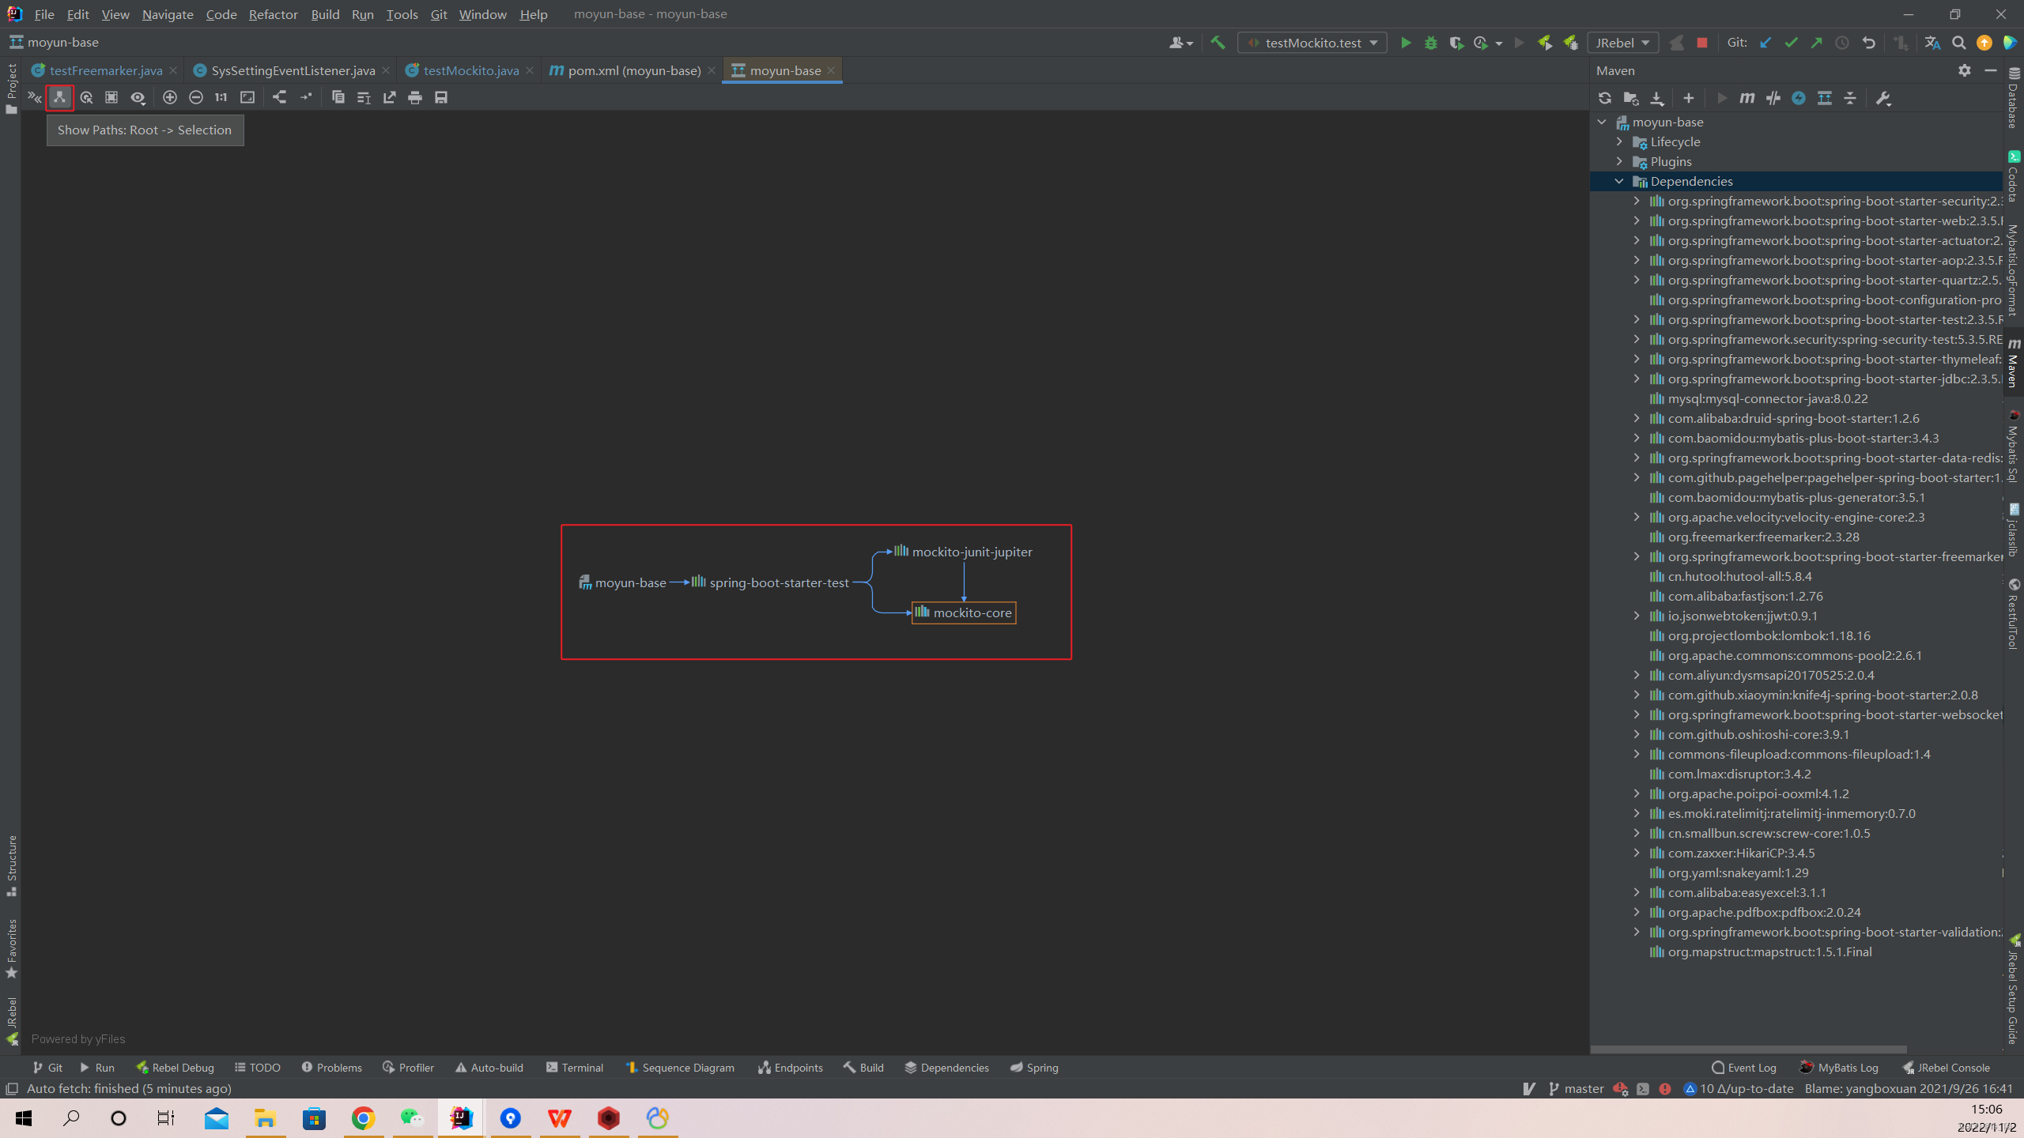The height and width of the screenshot is (1138, 2024).
Task: Open Event Log panel
Action: point(1743,1068)
